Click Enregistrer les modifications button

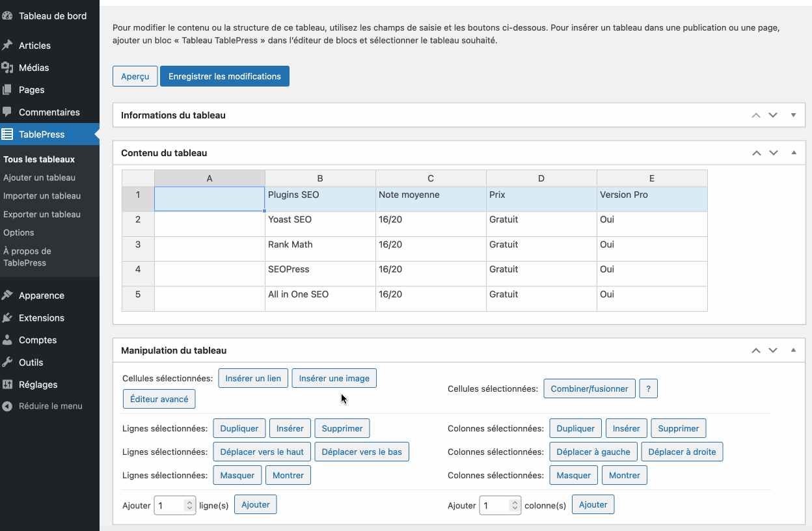pyautogui.click(x=224, y=76)
